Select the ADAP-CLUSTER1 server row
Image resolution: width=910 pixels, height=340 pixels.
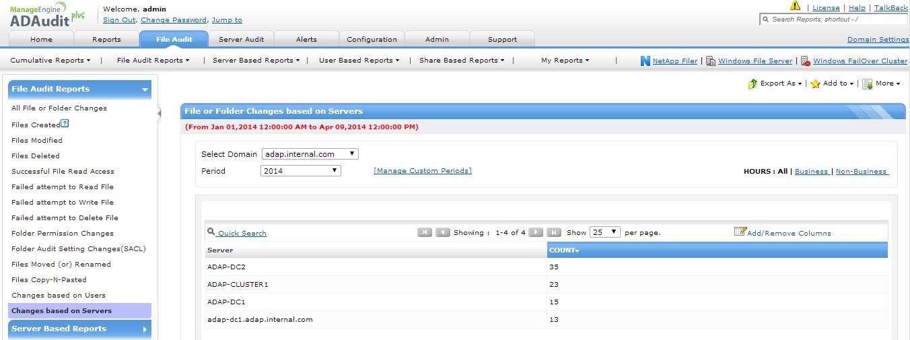click(547, 284)
